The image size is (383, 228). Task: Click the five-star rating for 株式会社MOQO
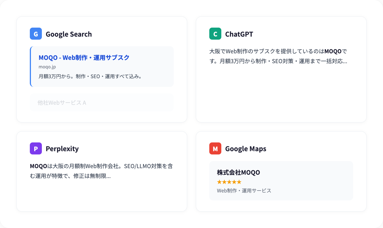[x=229, y=182]
